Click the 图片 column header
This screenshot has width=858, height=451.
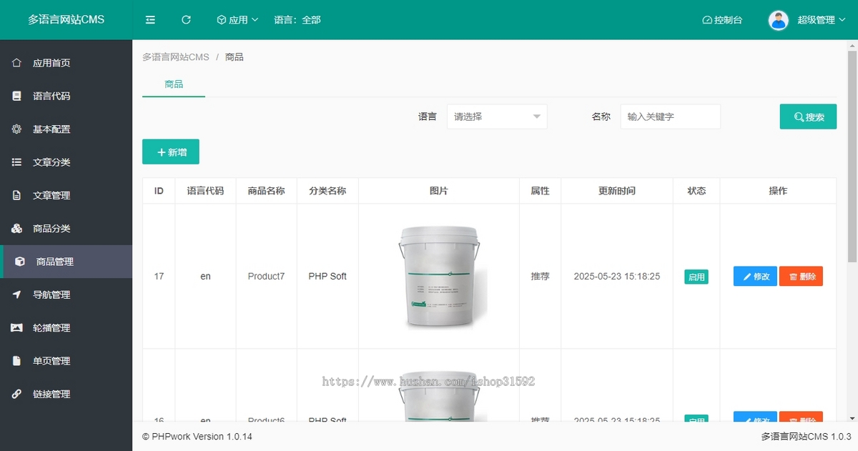(439, 191)
